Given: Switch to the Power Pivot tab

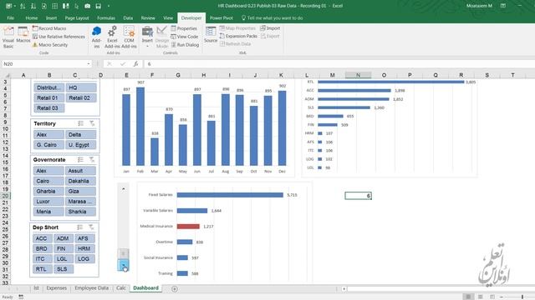Looking at the screenshot, I should 221,18.
